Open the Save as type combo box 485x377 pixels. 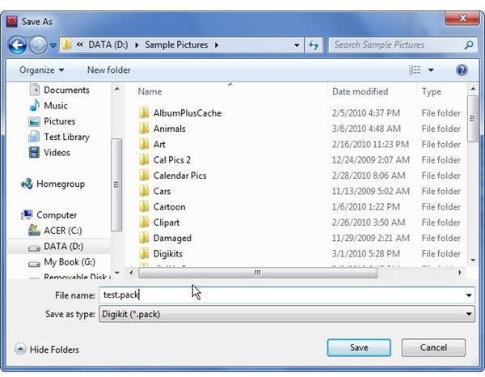click(x=287, y=314)
